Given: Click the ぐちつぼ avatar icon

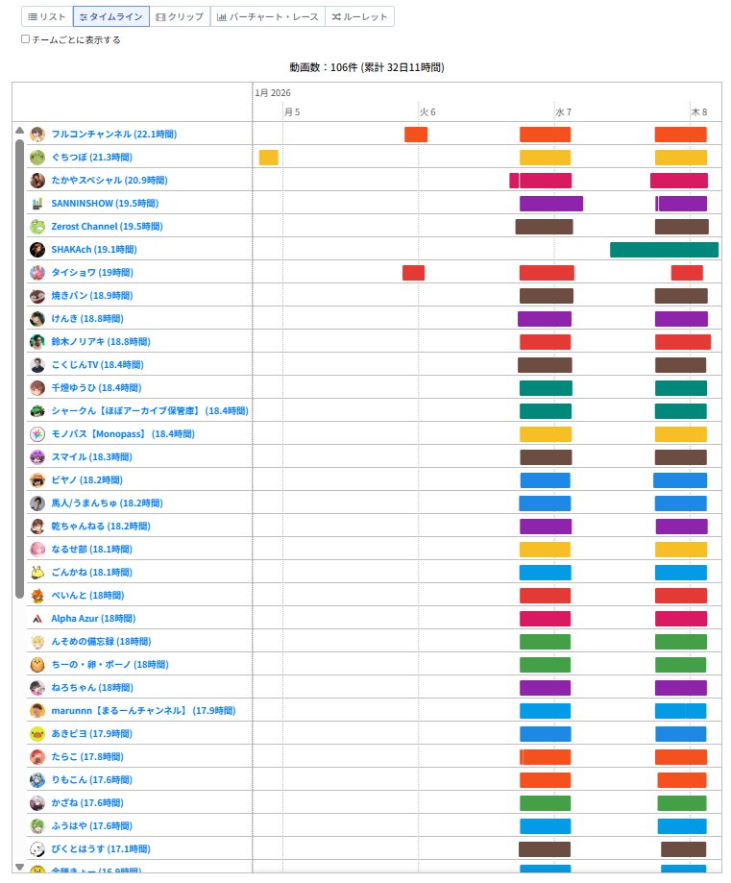Looking at the screenshot, I should [37, 158].
